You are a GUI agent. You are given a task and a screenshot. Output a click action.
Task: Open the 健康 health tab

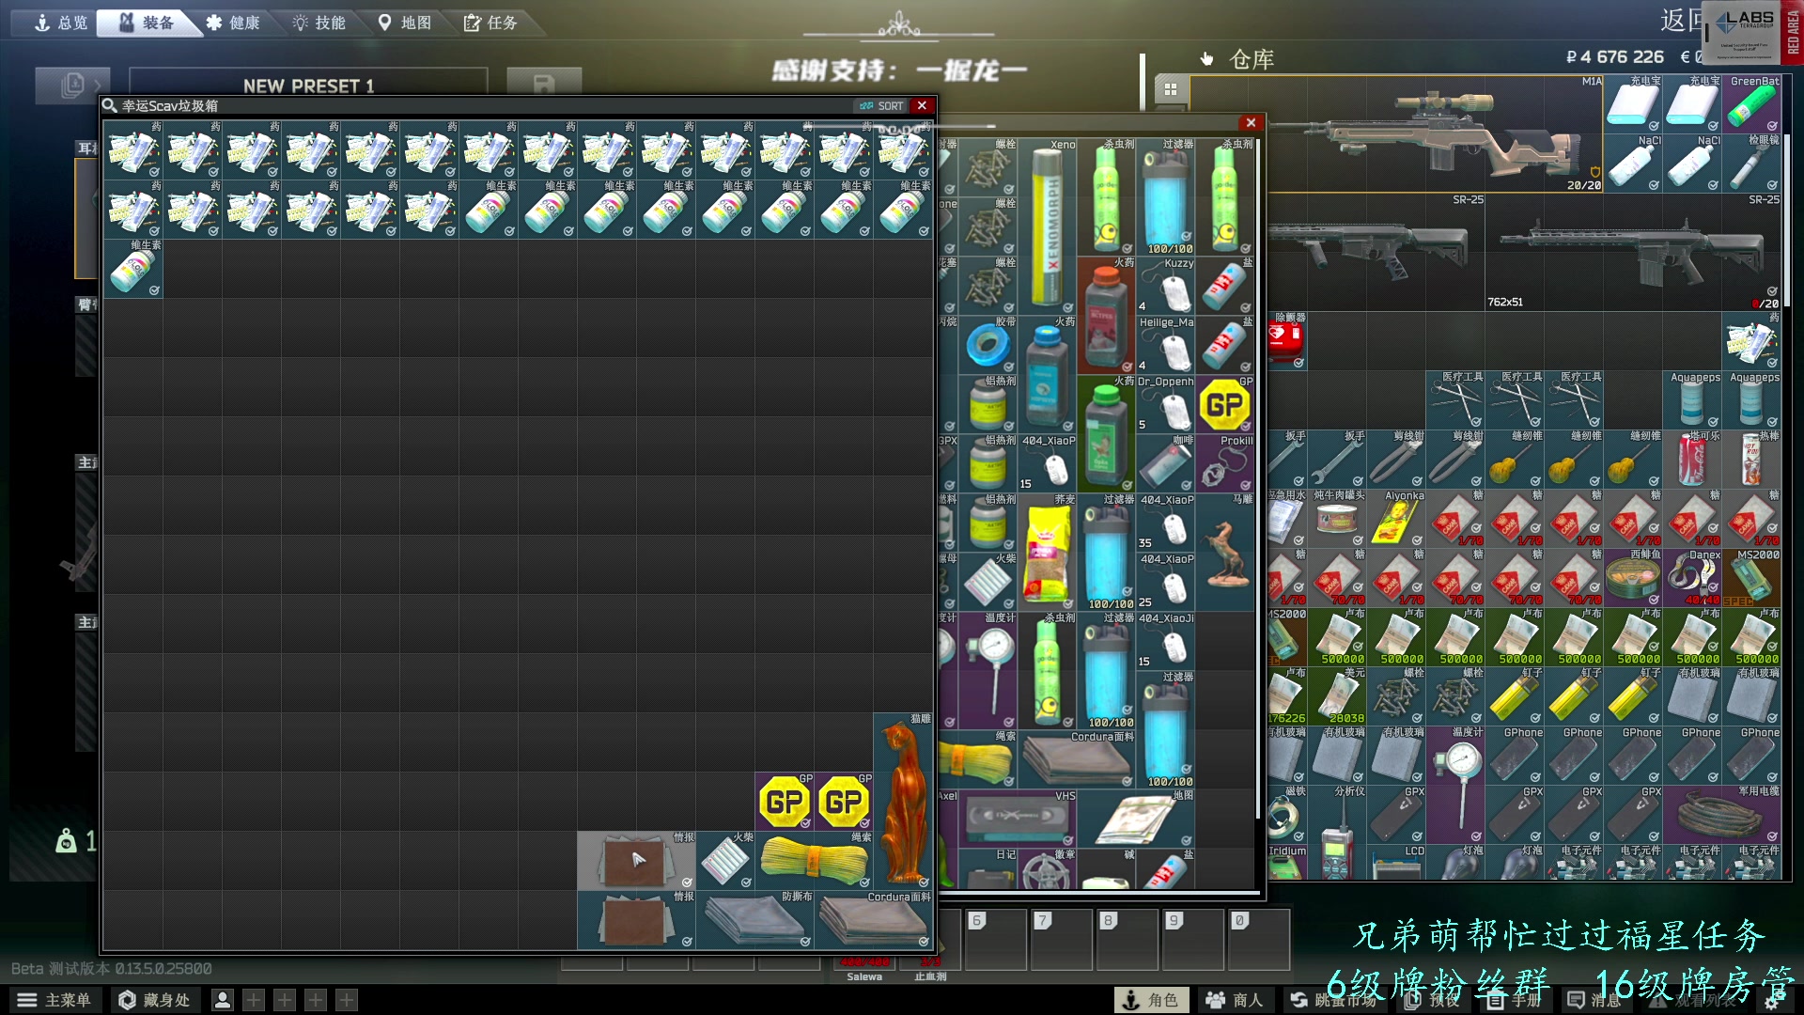[234, 23]
